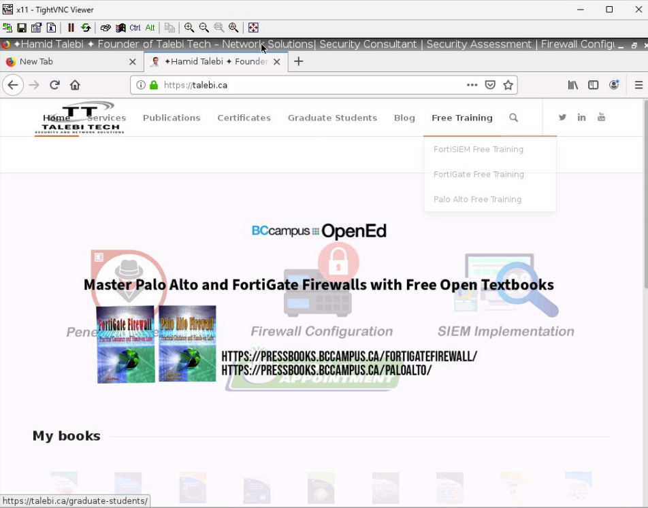The image size is (648, 508).
Task: Click the TightVNC zoom in icon
Action: click(x=189, y=28)
